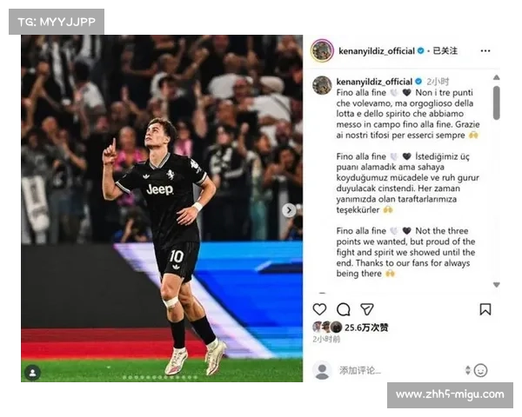Share post using paper plane icon

(x=367, y=309)
